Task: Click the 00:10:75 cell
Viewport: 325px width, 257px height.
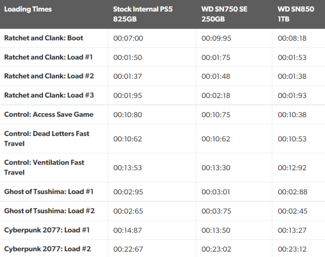Action: [216, 115]
